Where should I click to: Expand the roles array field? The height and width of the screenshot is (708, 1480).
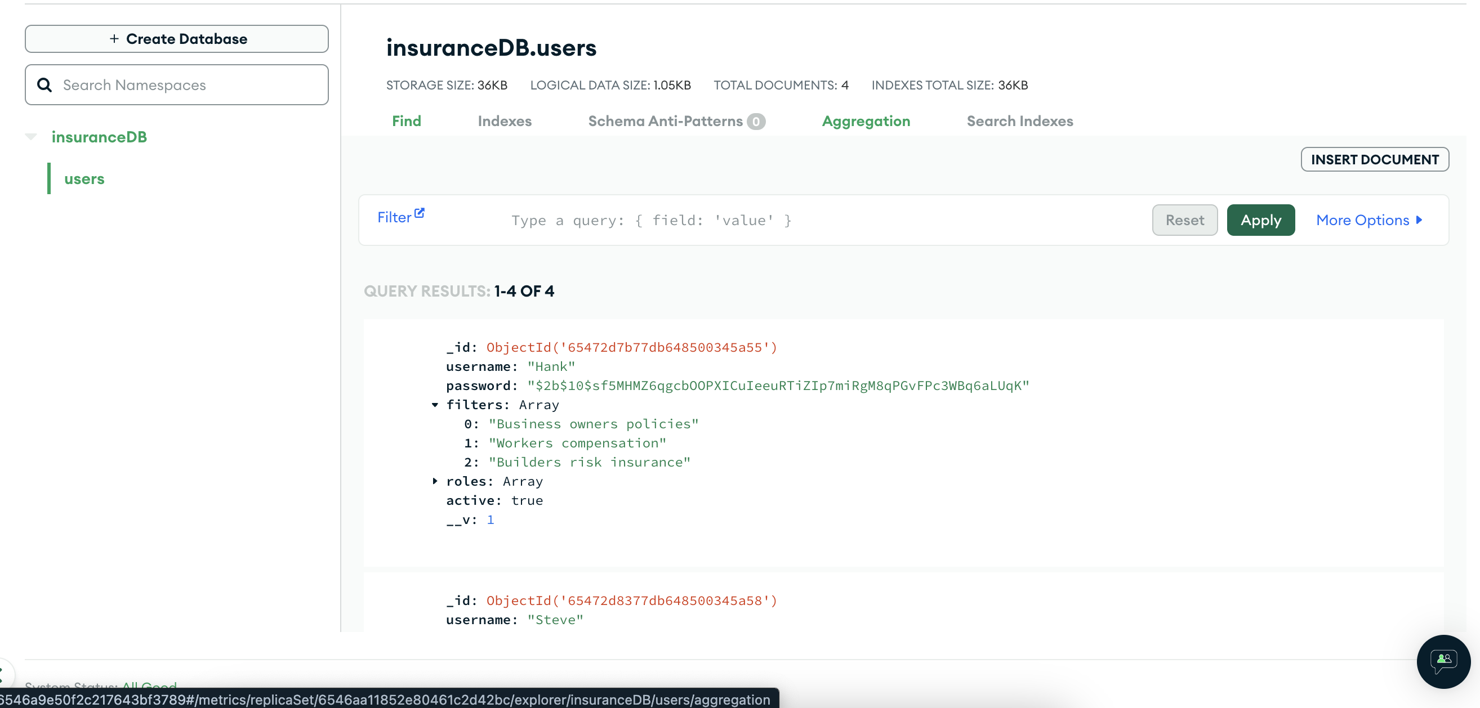click(435, 481)
